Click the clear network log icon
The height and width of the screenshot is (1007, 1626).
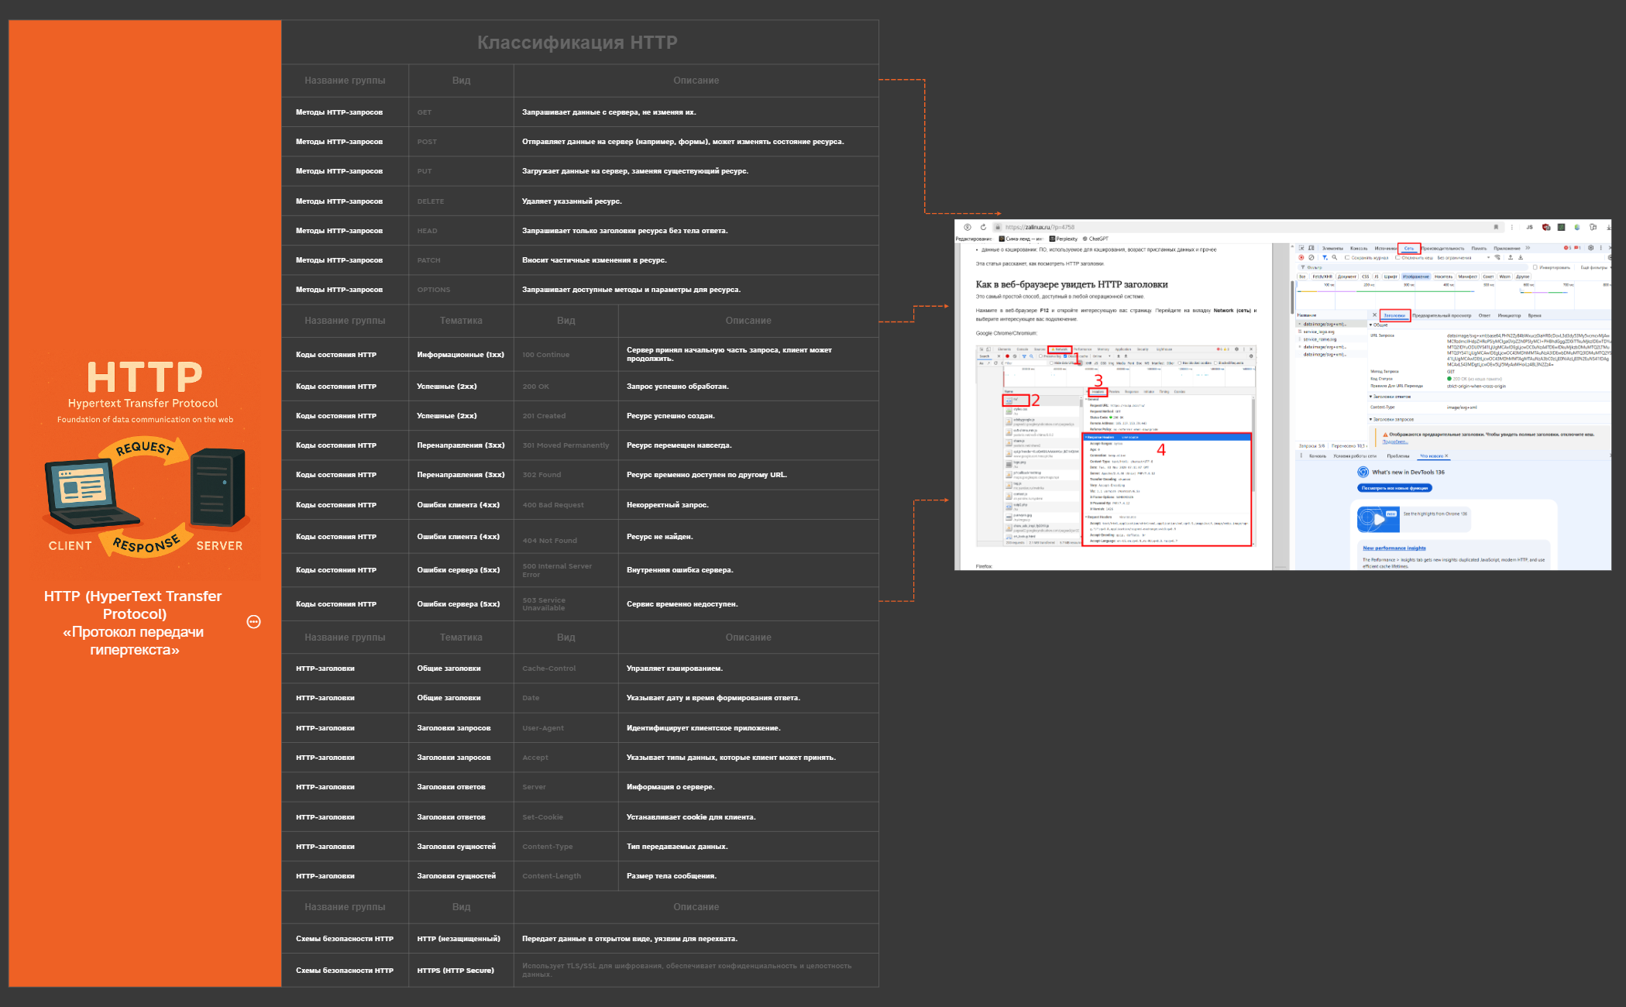(1311, 257)
